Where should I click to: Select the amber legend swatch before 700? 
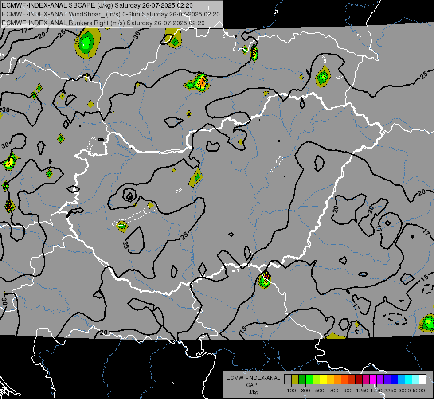tap(330, 379)
